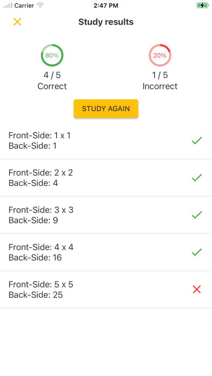Image resolution: width=212 pixels, height=376 pixels.
Task: Click the Study results title
Action: 106,22
